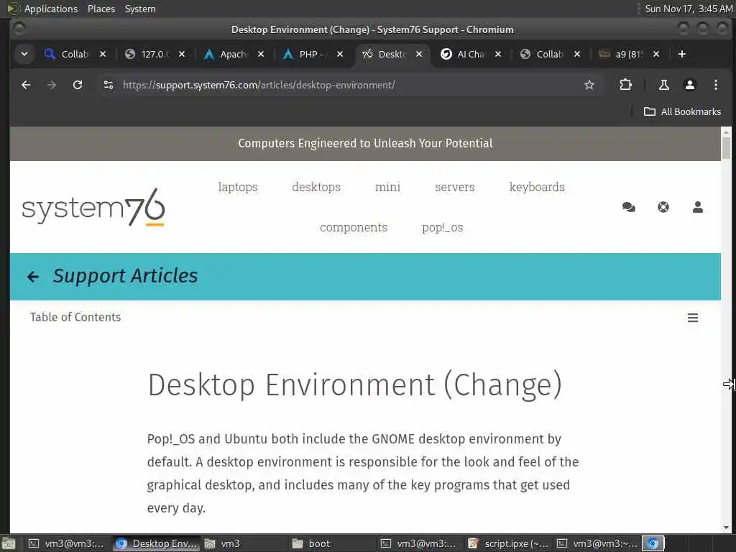Show desktop icon in bottom panel
This screenshot has width=736, height=552.
8,543
